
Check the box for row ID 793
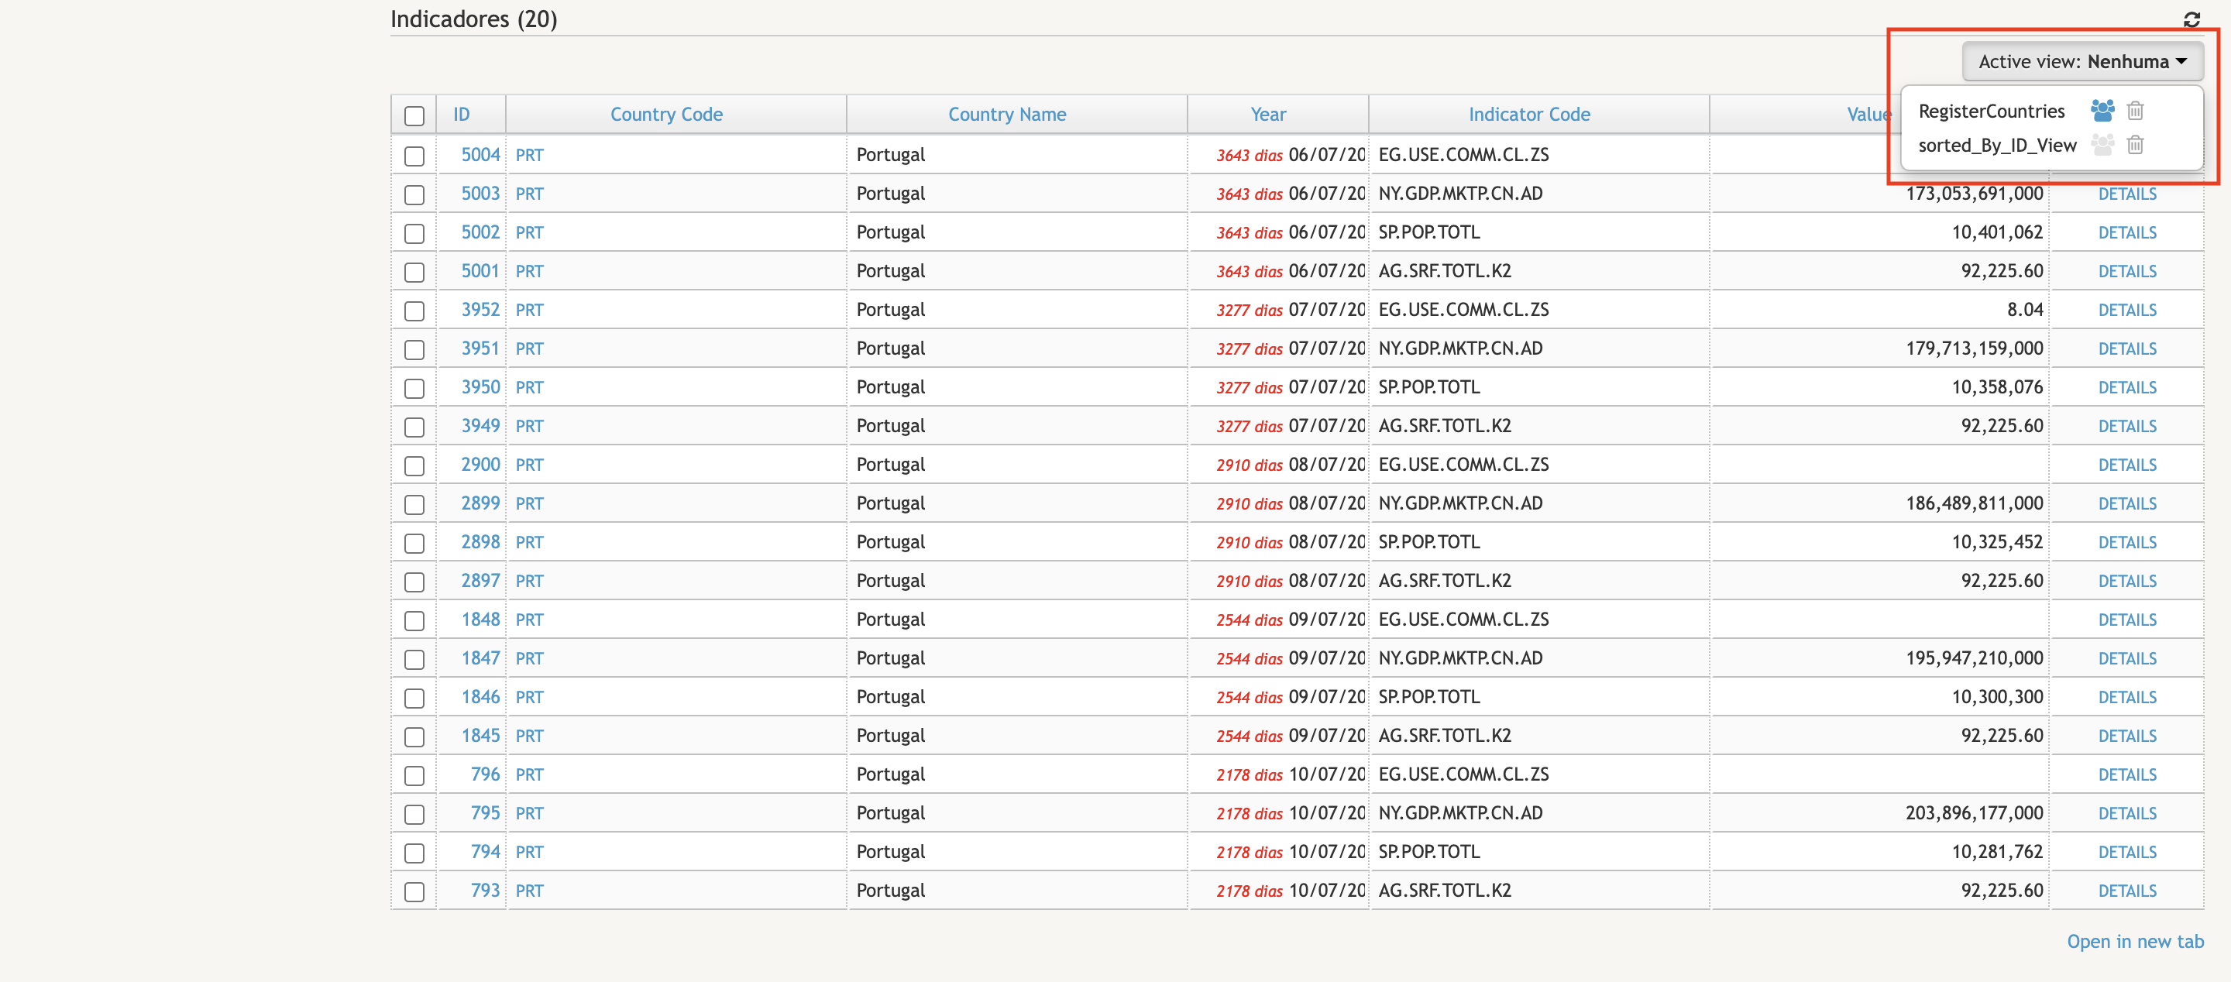[x=414, y=892]
